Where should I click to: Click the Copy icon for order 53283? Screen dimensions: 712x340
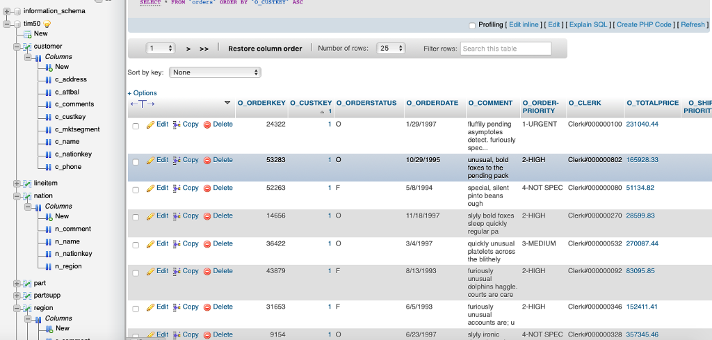[177, 160]
